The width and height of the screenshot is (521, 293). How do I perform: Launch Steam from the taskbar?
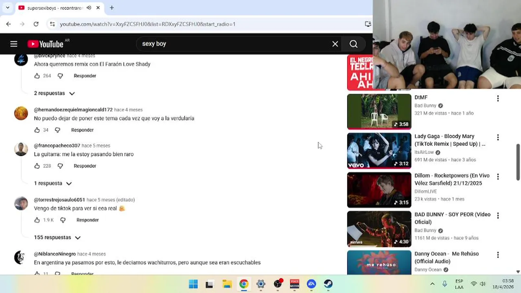point(328,284)
